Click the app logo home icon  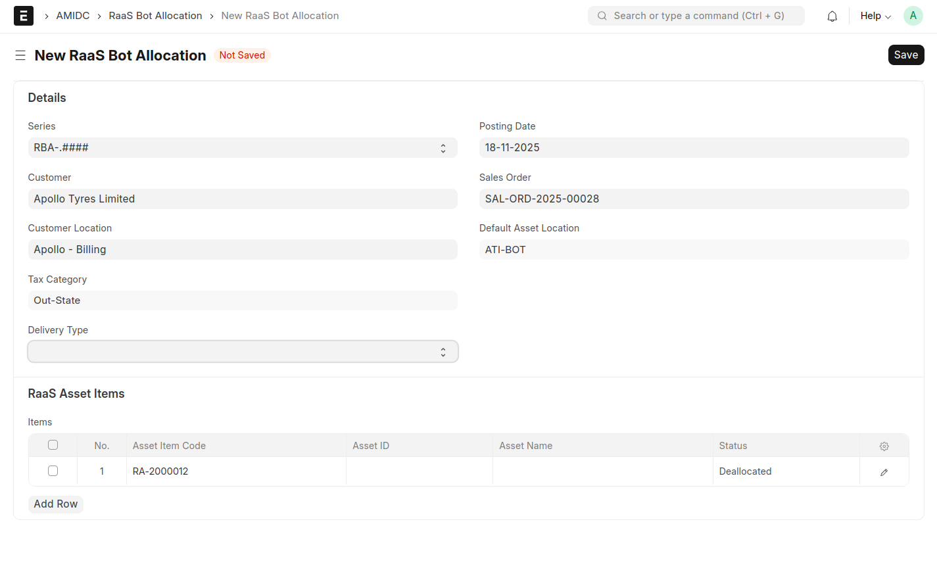[x=24, y=16]
